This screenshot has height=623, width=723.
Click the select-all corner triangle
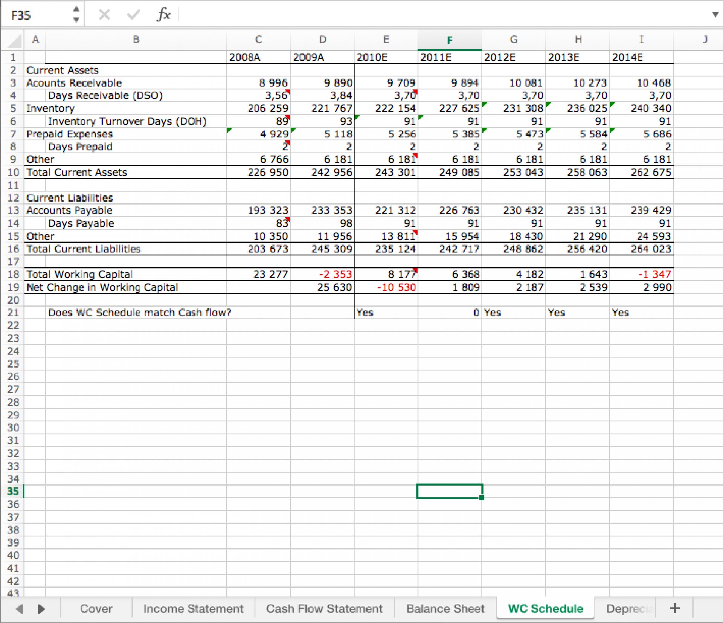coord(14,40)
